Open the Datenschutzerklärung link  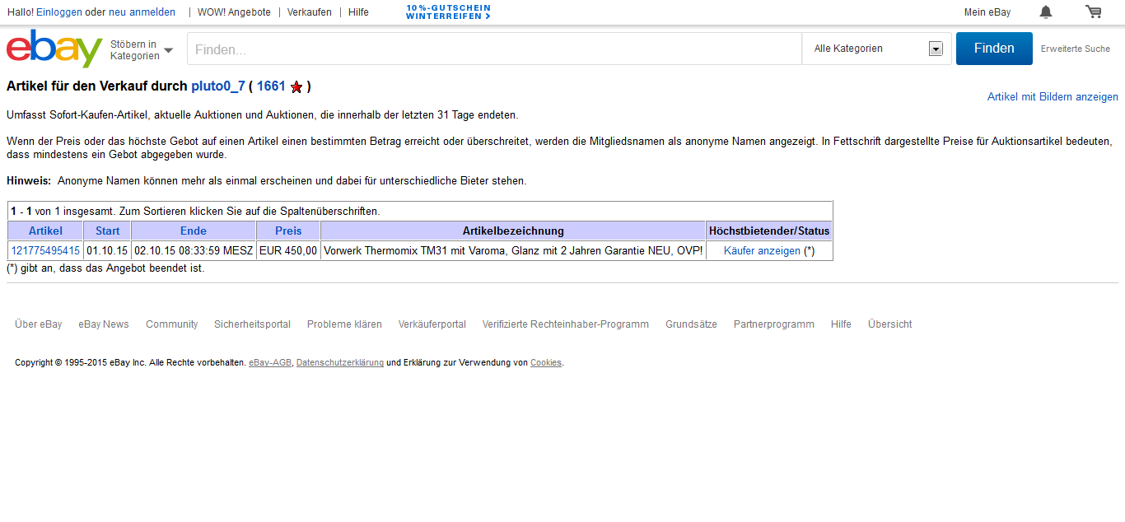[x=340, y=363]
